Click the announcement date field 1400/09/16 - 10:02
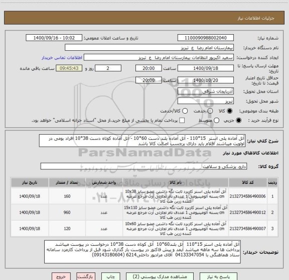289x280 pixels. click(54, 38)
